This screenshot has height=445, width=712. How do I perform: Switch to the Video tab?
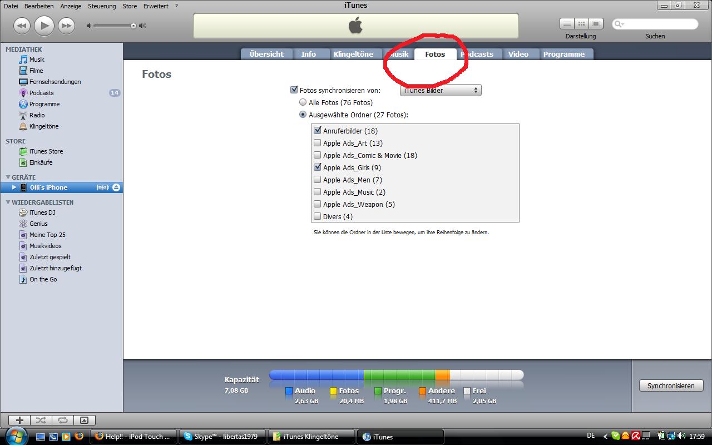518,54
